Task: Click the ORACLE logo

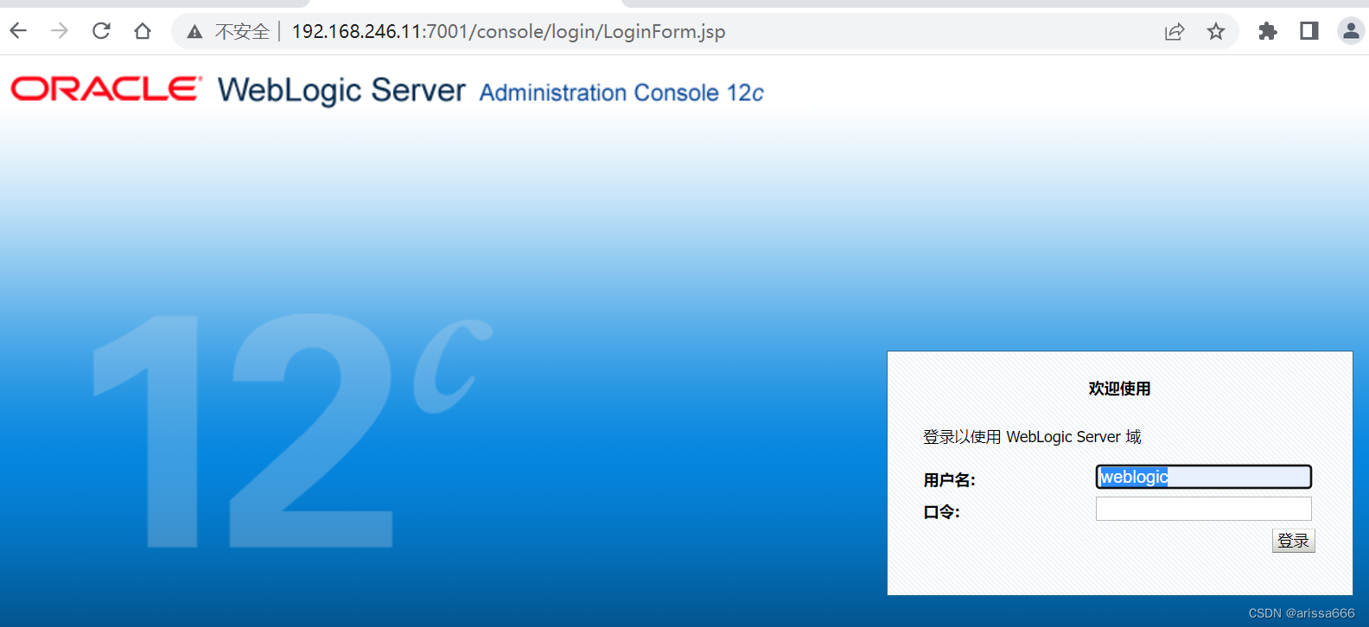Action: point(106,89)
